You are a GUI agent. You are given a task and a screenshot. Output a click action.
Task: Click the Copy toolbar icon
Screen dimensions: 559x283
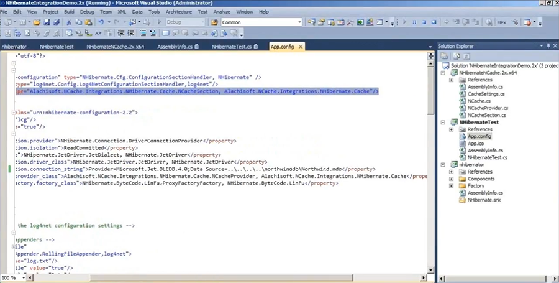[79, 22]
